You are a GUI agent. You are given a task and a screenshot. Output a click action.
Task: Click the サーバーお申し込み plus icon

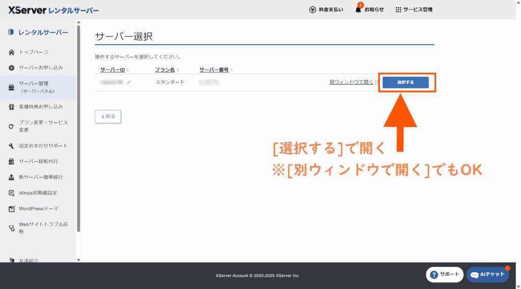(11, 68)
